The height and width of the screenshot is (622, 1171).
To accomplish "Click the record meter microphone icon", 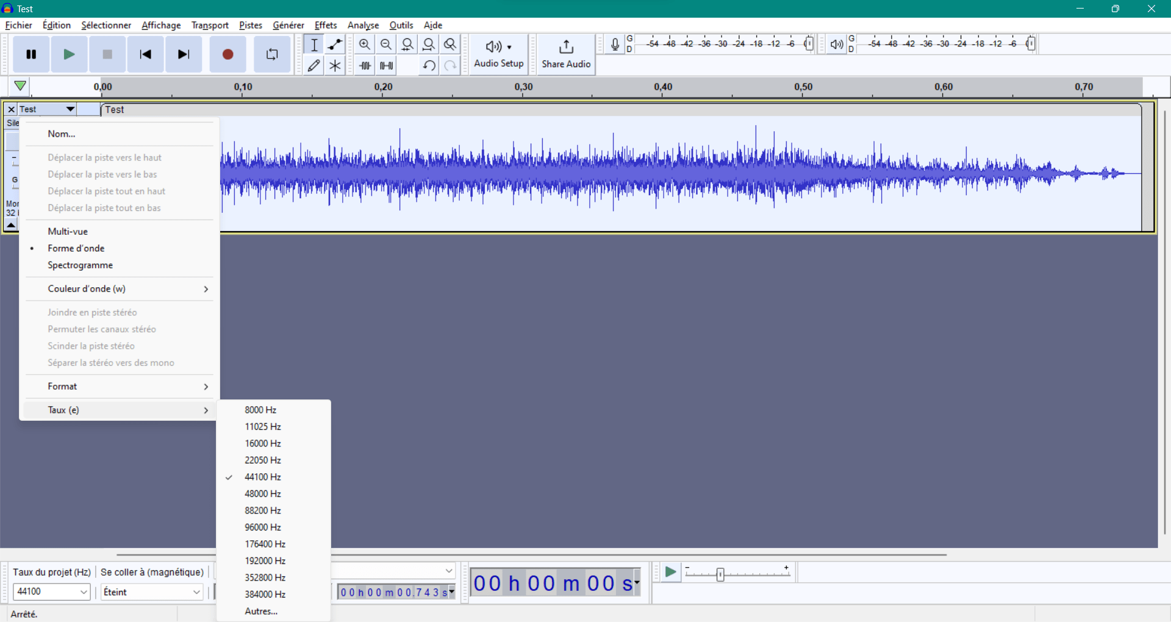I will click(x=615, y=45).
